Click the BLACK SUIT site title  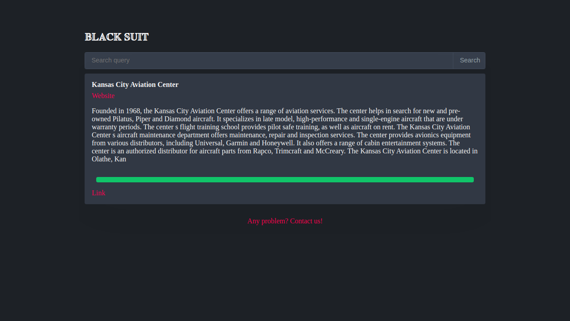click(117, 37)
